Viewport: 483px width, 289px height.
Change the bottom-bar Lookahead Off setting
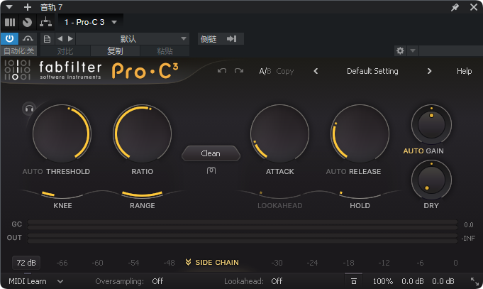point(277,281)
